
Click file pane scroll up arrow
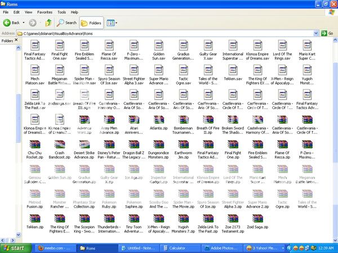335,40
